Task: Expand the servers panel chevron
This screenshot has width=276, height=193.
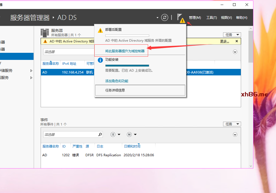Action: coord(235,52)
